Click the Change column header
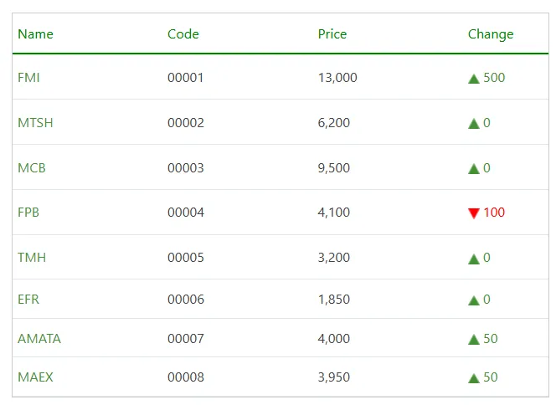The image size is (556, 405). 491,34
